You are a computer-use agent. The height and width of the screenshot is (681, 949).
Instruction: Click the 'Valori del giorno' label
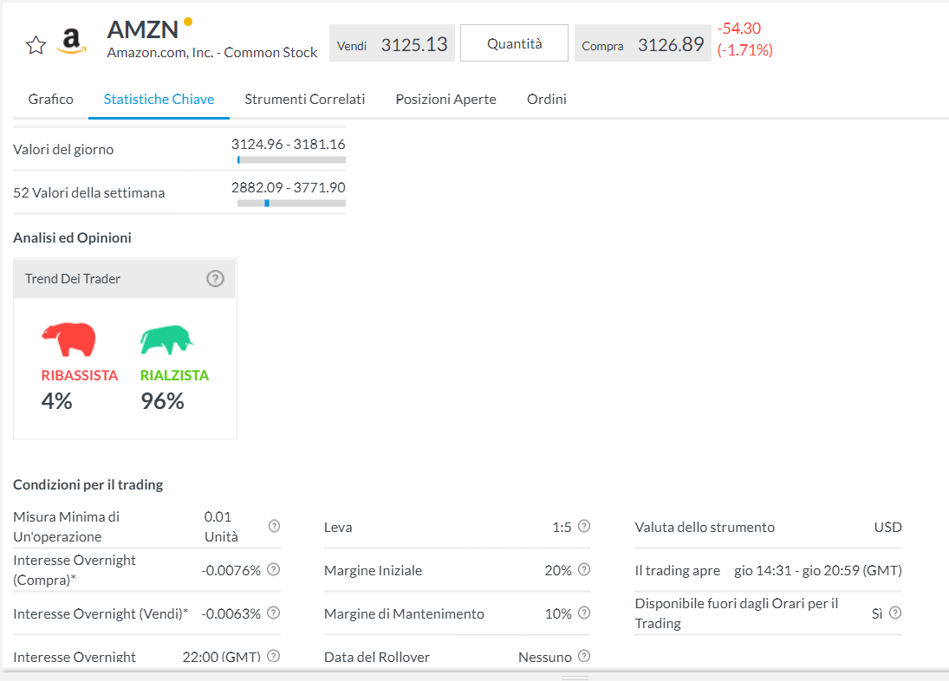63,149
